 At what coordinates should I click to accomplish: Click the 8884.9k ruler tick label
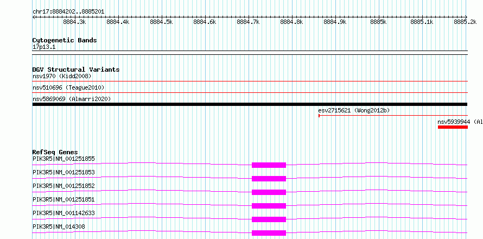pos(335,22)
